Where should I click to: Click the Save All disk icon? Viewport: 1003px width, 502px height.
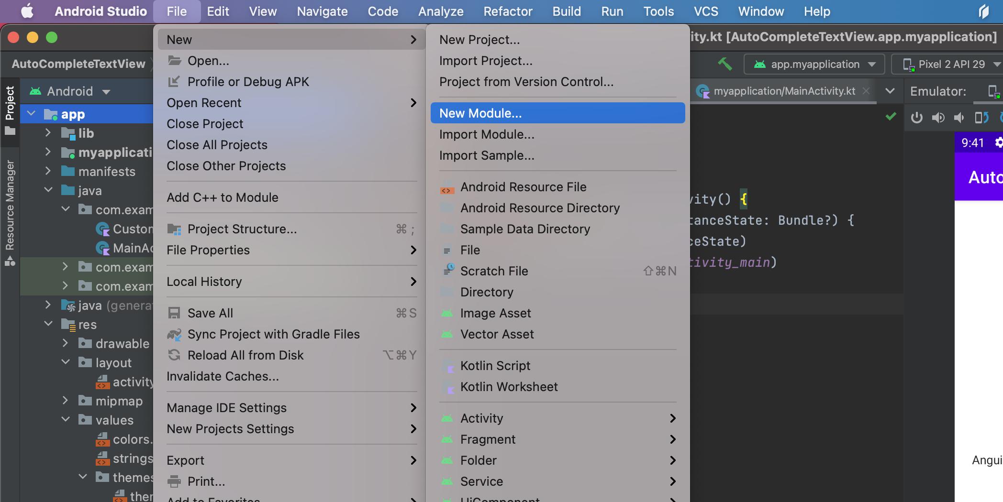click(174, 313)
